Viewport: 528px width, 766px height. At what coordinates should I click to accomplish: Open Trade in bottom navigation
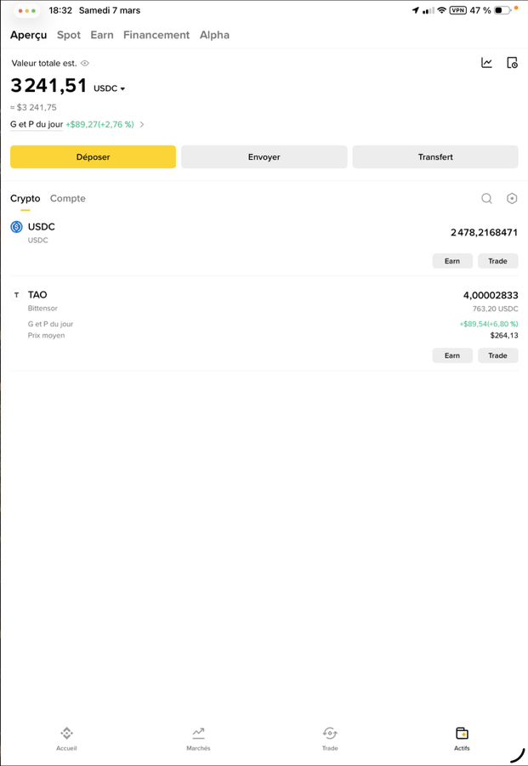pos(330,738)
